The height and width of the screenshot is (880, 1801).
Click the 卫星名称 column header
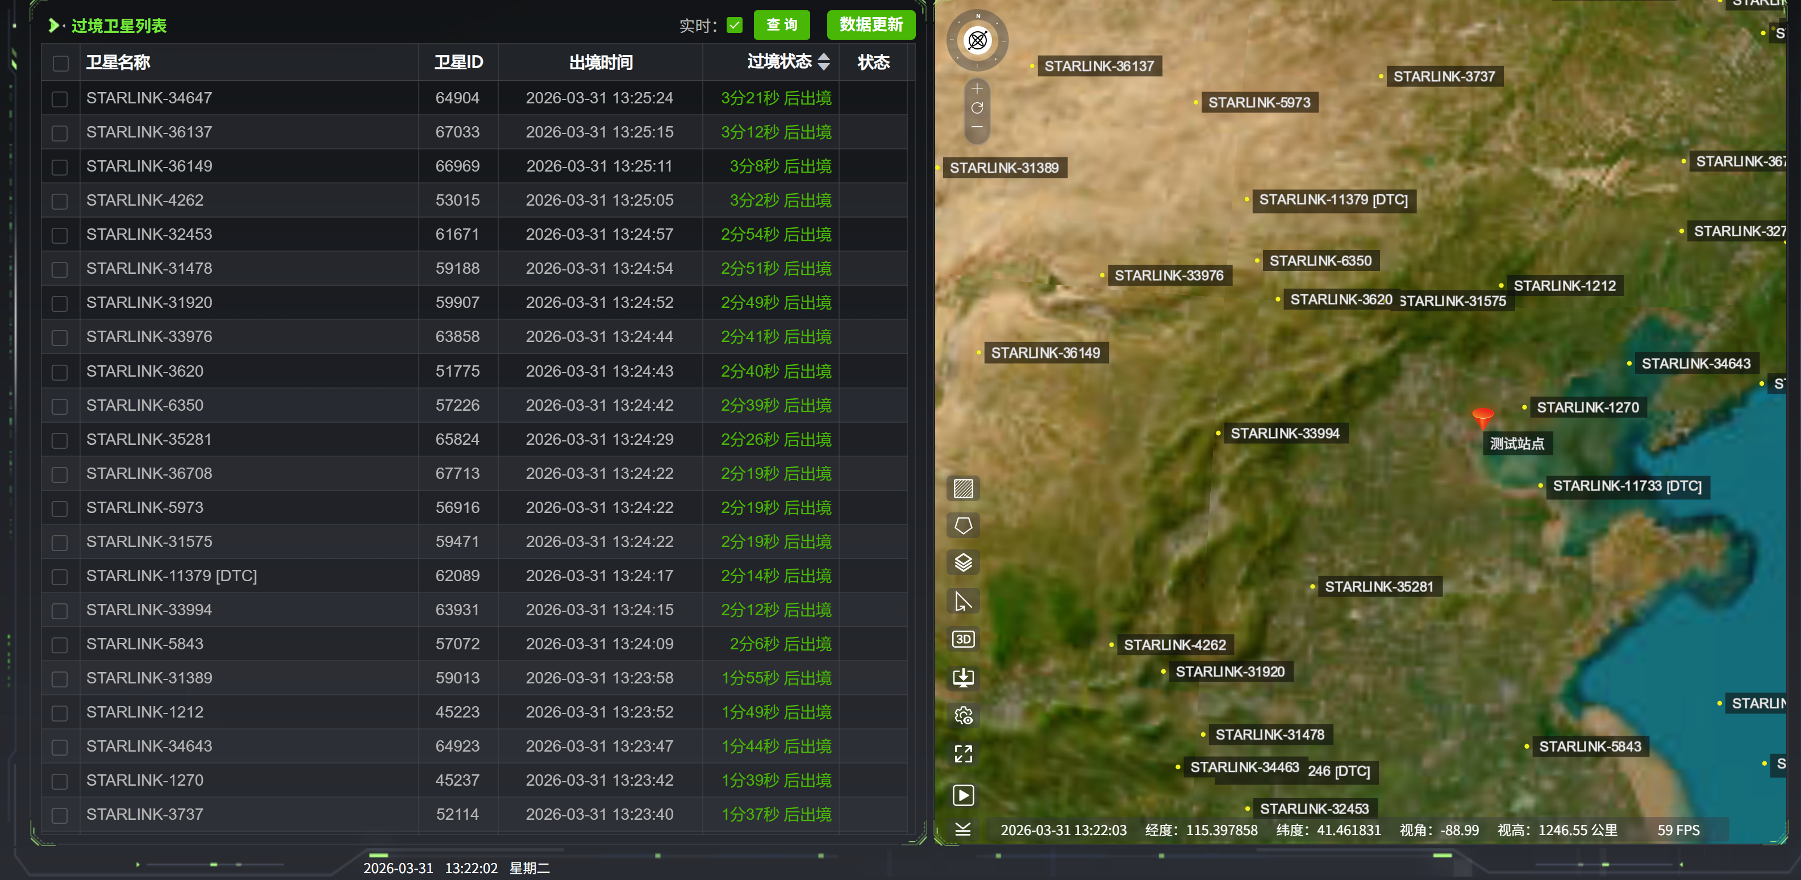click(118, 62)
